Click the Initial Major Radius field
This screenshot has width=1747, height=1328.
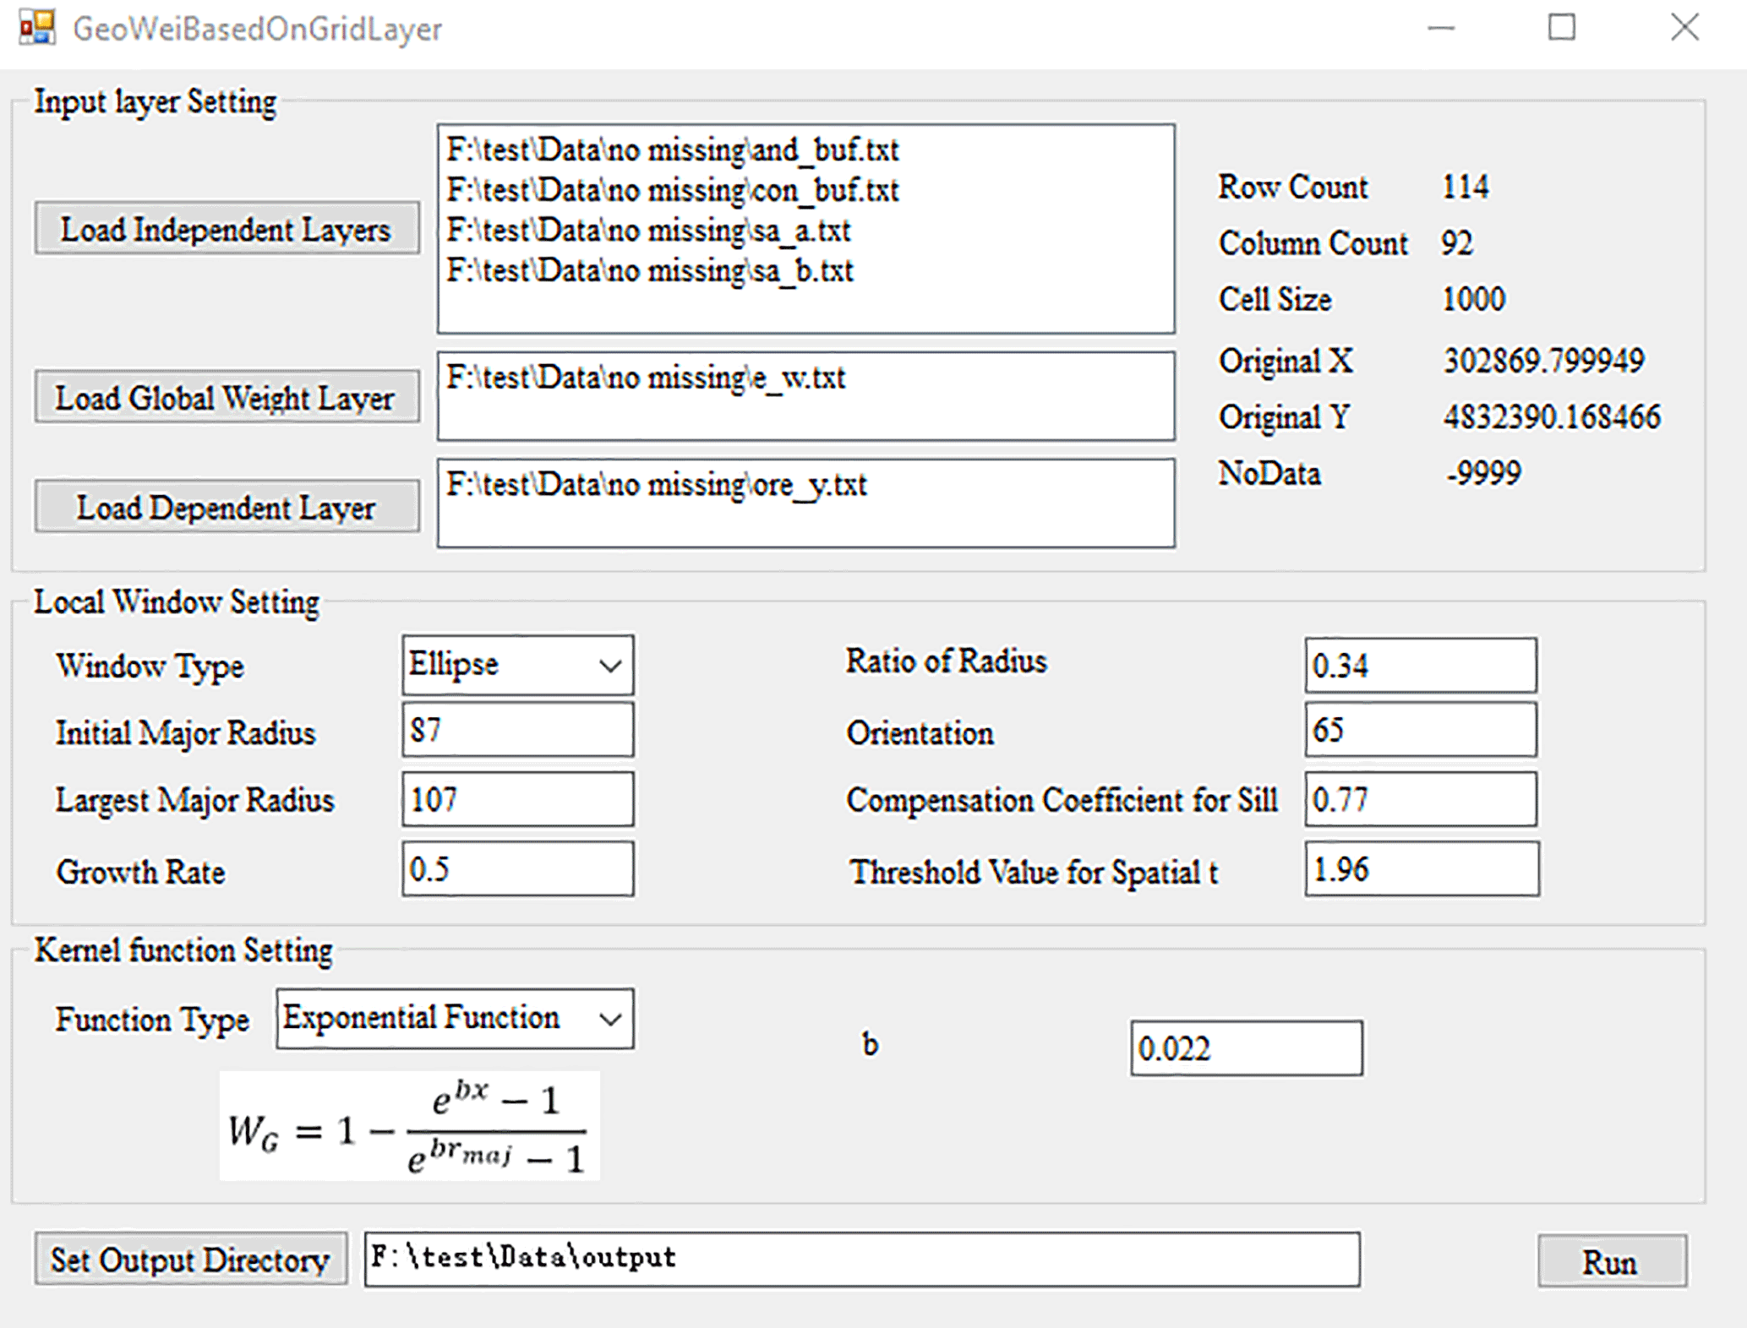click(517, 731)
